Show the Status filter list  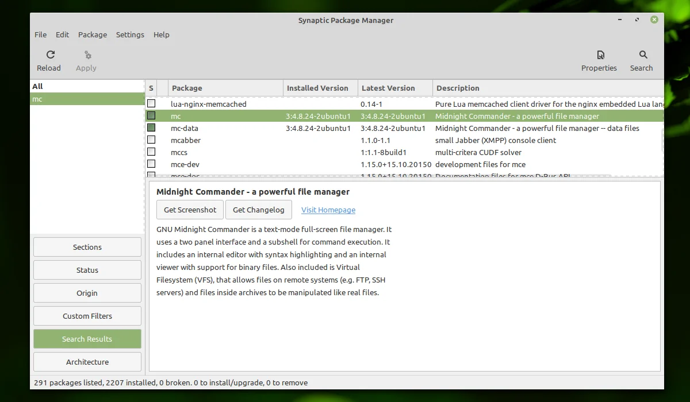(x=87, y=270)
